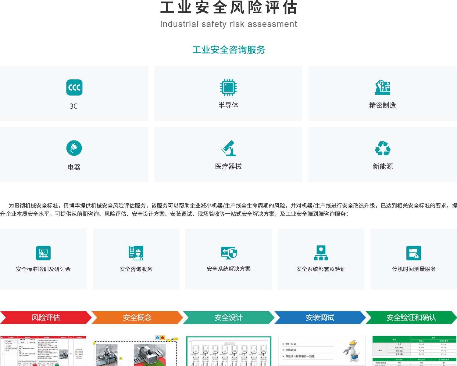Select the teal 安全设计 arrow step
The height and width of the screenshot is (366, 457).
click(228, 317)
